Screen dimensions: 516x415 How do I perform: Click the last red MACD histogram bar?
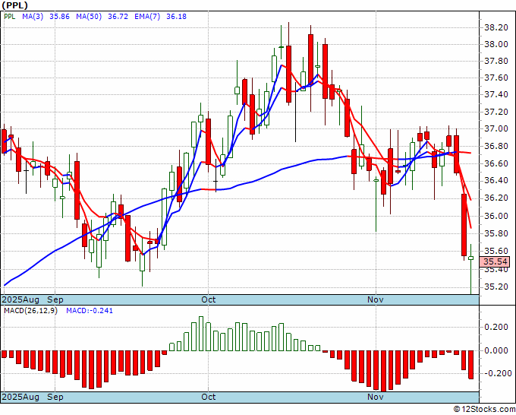(x=471, y=365)
